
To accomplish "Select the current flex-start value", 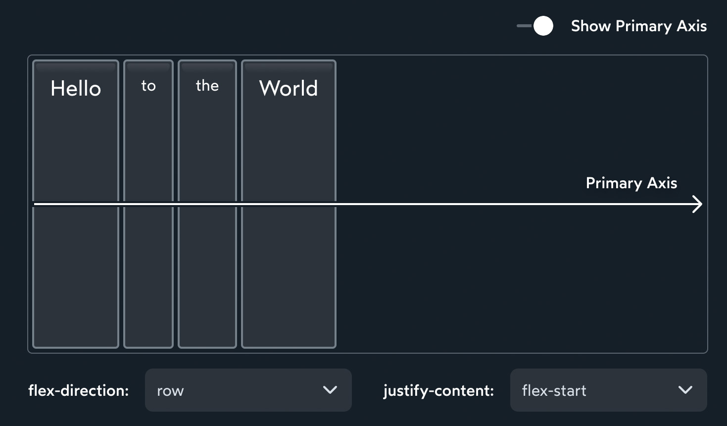I will click(x=553, y=390).
